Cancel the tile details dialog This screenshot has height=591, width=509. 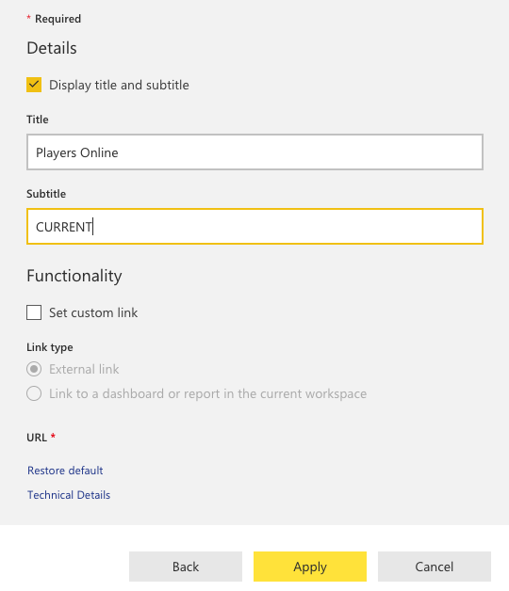(435, 567)
